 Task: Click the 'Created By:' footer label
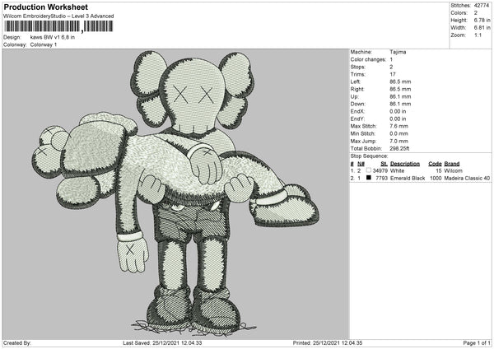17,343
